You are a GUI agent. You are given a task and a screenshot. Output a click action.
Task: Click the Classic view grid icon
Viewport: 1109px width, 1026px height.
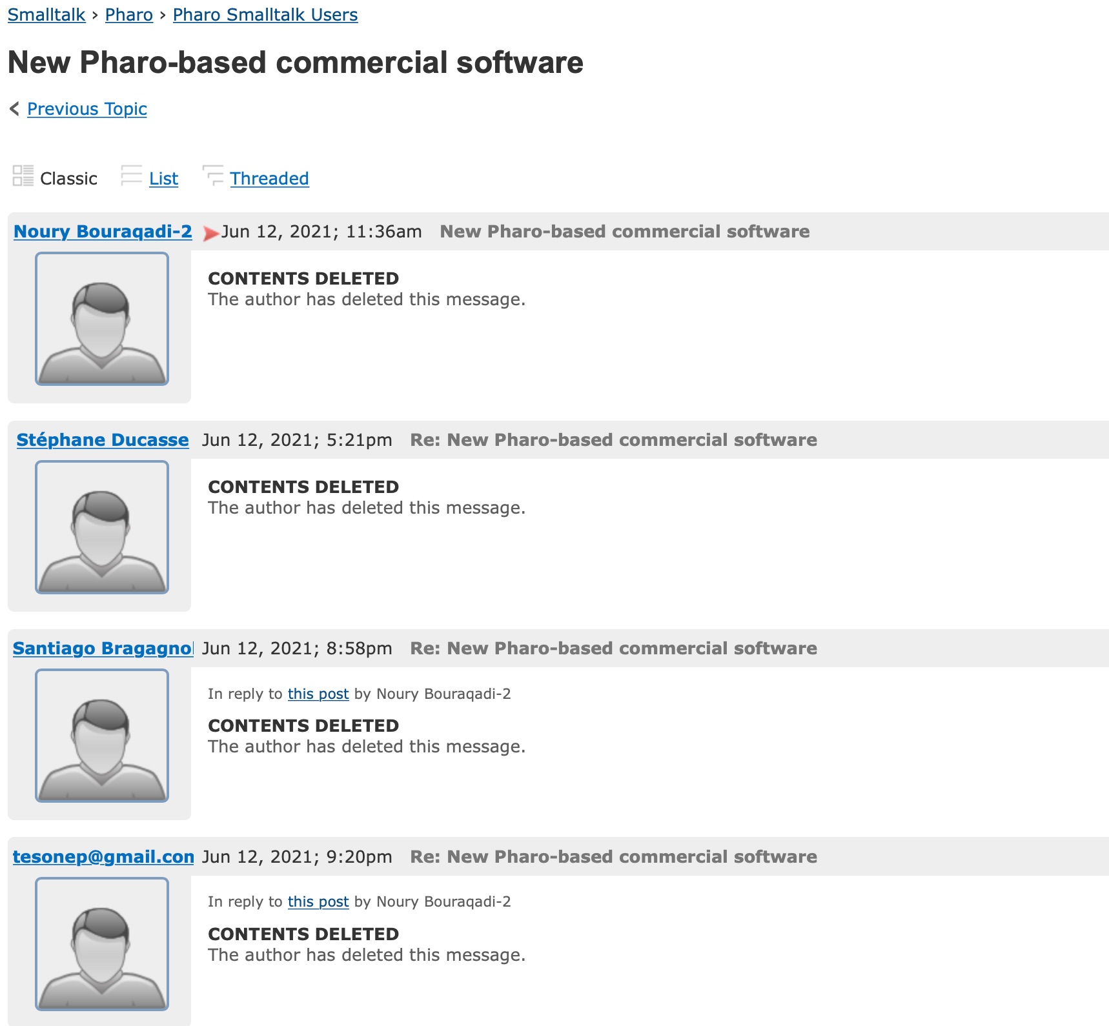[x=23, y=176]
